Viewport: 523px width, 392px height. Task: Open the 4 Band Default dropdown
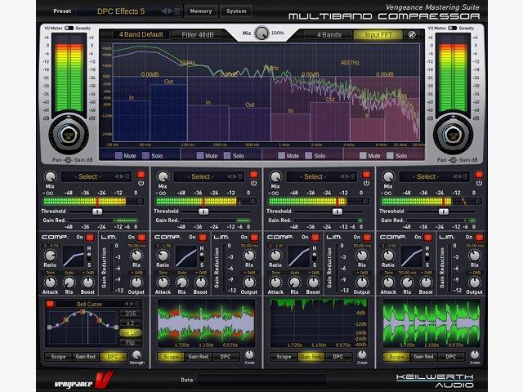[141, 34]
